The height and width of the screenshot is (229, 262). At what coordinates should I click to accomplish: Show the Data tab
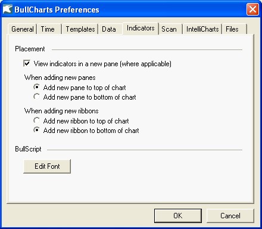109,29
